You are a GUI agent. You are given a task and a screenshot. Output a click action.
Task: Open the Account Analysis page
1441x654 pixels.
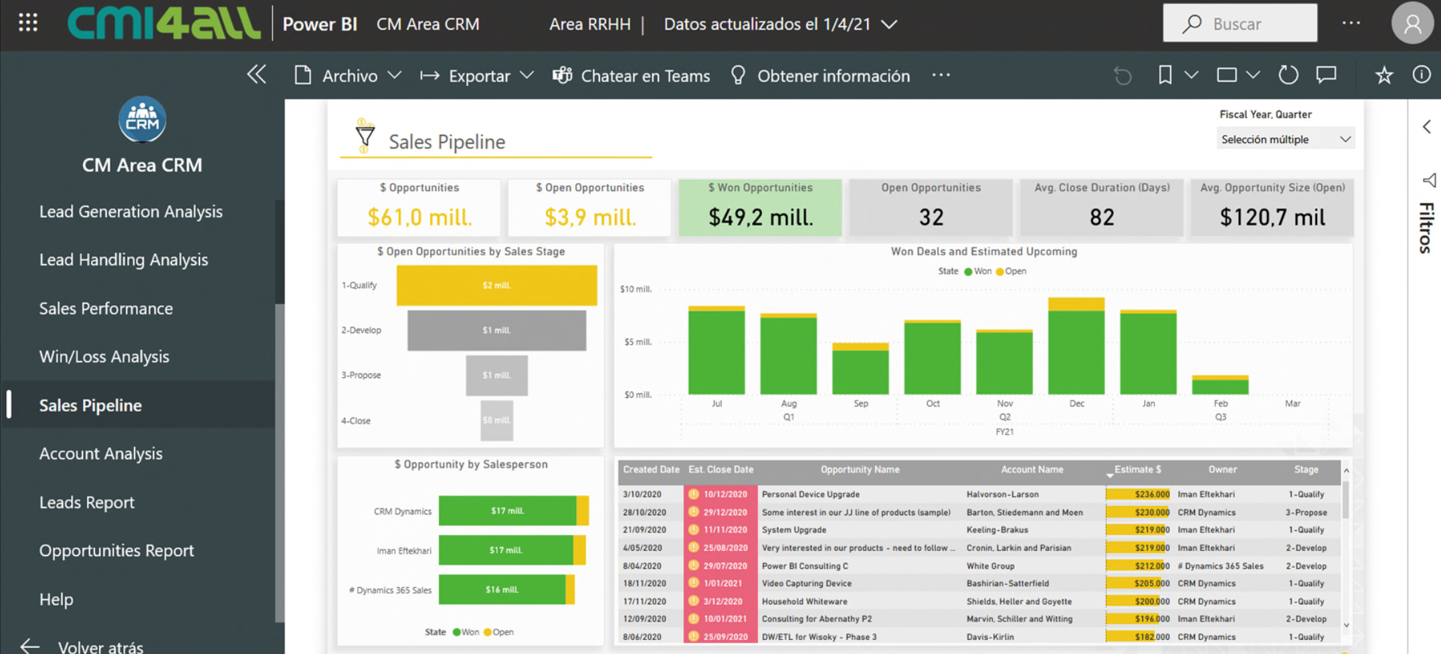point(101,453)
